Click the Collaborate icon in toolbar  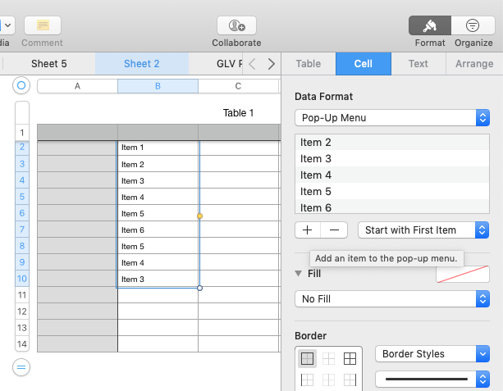coord(236,26)
